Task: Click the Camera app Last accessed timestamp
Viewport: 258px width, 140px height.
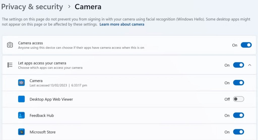Action: [58, 85]
